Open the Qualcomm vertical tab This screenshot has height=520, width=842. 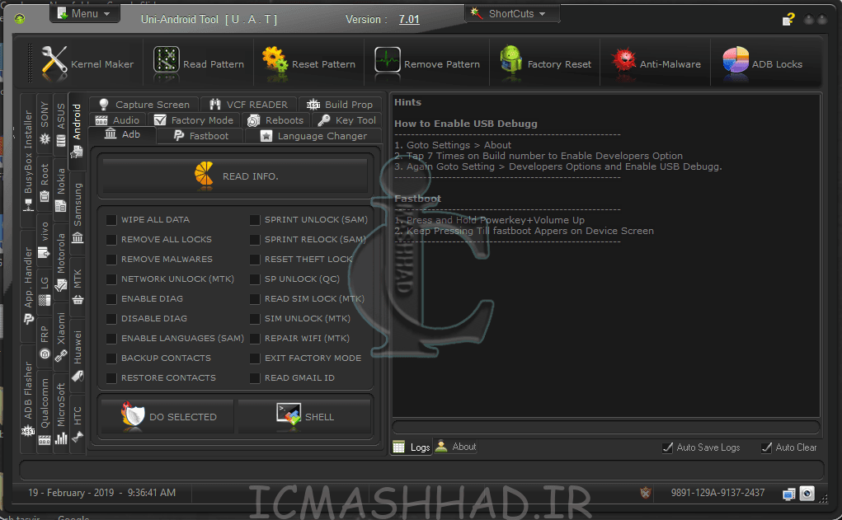pyautogui.click(x=45, y=411)
